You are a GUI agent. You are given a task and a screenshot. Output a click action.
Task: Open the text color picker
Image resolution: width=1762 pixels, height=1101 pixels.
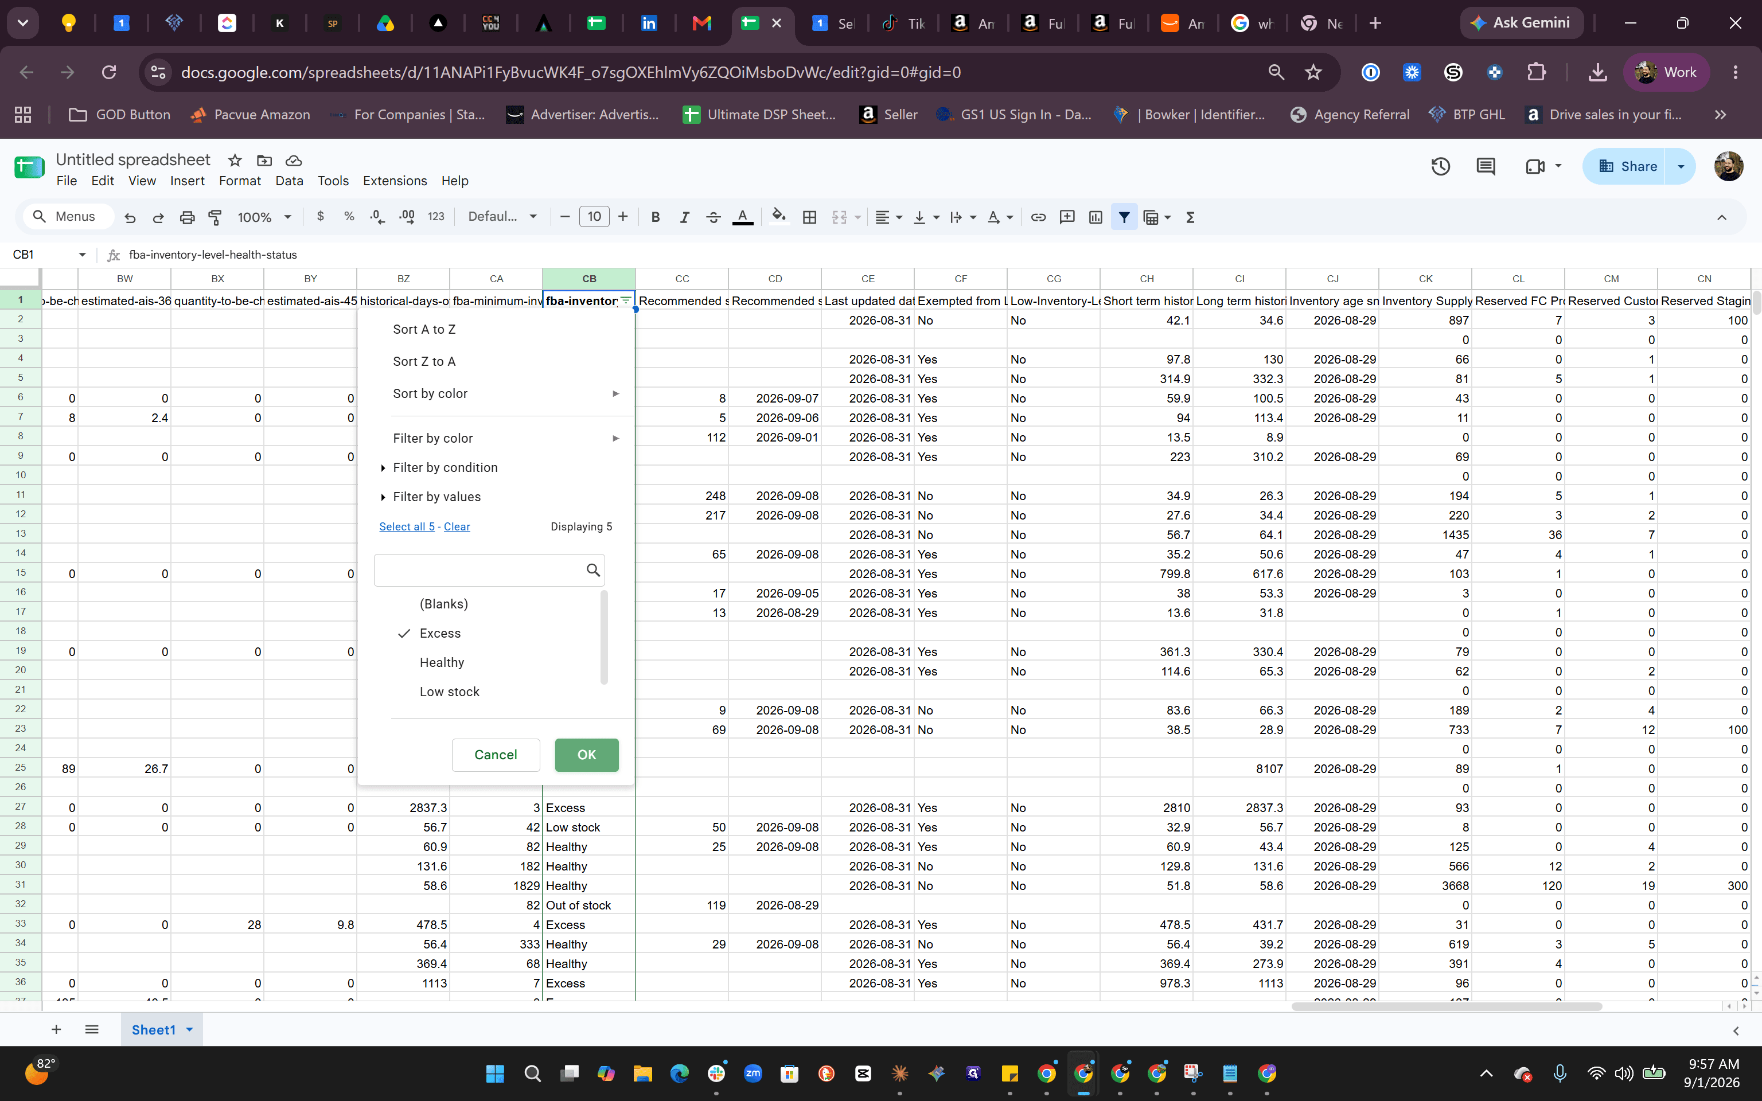click(x=743, y=217)
